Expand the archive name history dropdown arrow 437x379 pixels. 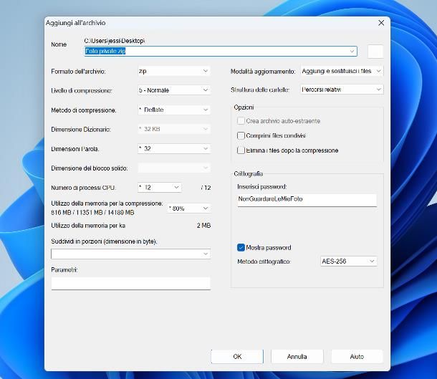pos(352,52)
